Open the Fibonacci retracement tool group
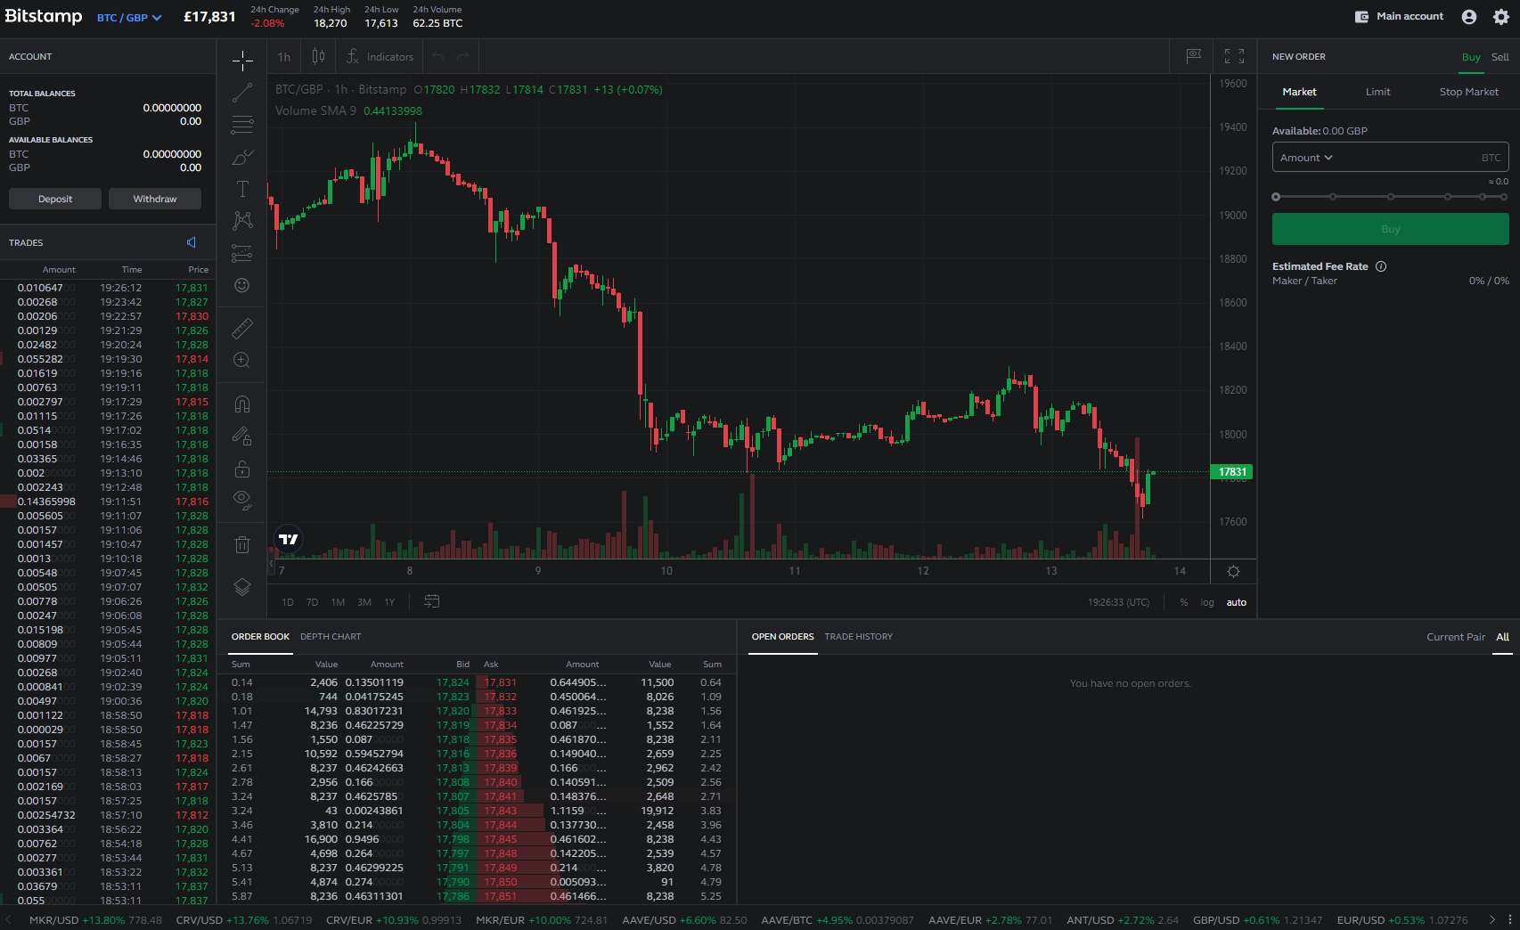Image resolution: width=1520 pixels, height=930 pixels. (x=242, y=125)
